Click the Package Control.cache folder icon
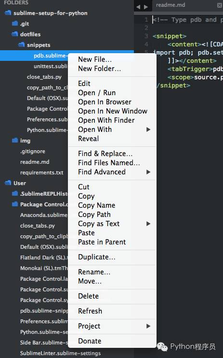Image resolution: width=223 pixels, height=358 pixels. coord(15,204)
